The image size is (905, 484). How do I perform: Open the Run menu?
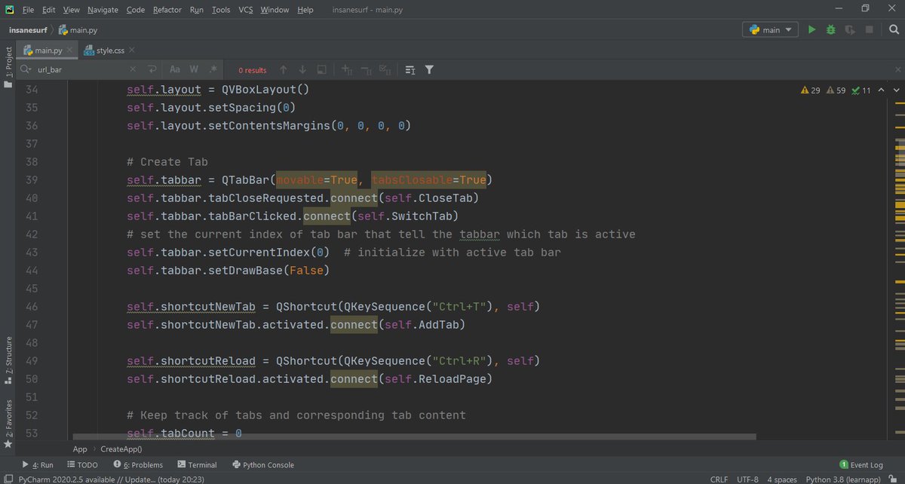(x=197, y=10)
